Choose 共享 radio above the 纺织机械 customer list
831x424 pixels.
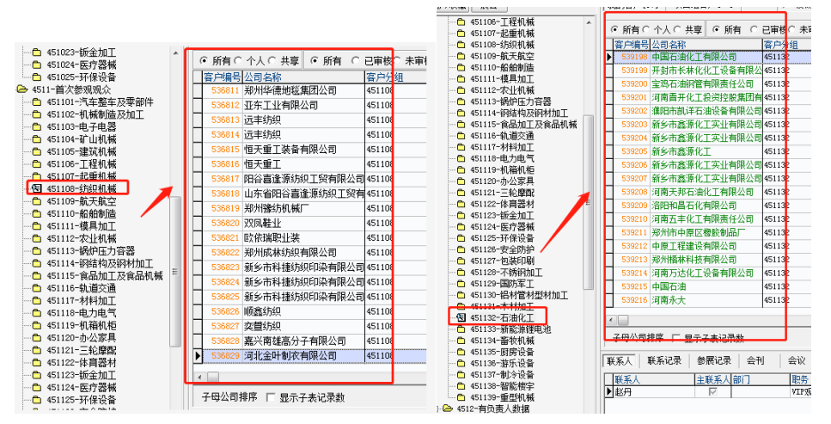(x=272, y=61)
